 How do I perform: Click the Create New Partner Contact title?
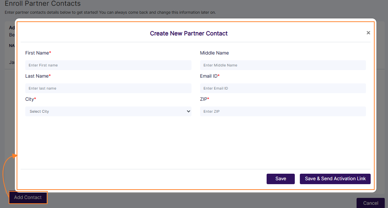pyautogui.click(x=189, y=33)
